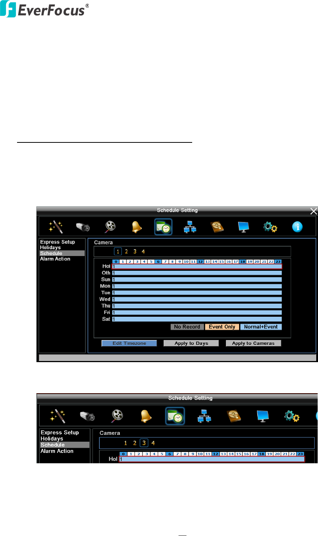Select the Oth schedule bar
This screenshot has height=536, width=318.
coord(197,273)
